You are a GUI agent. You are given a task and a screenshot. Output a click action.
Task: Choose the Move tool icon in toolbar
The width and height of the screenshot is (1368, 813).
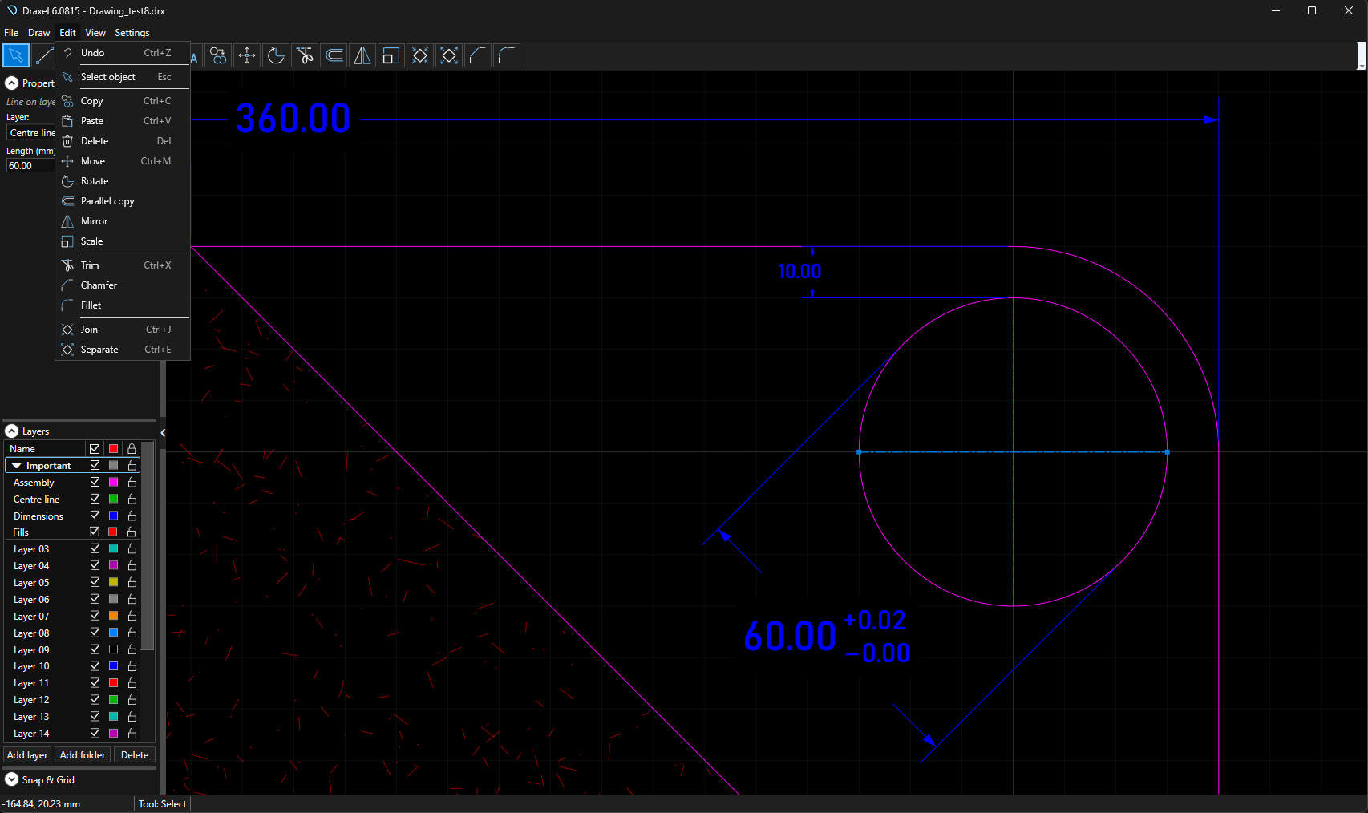pyautogui.click(x=247, y=55)
